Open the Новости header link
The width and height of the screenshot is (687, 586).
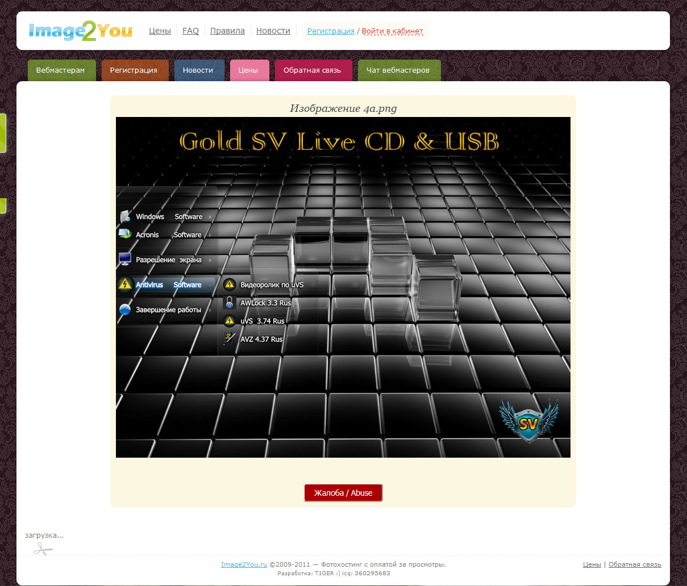[273, 31]
